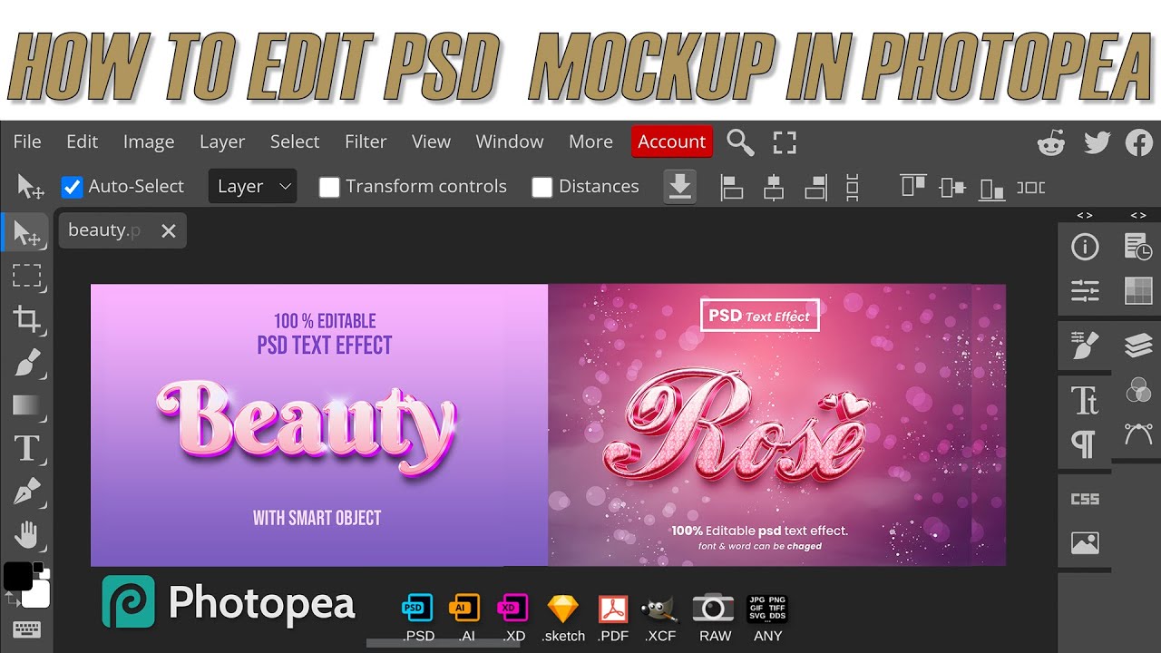Distribute horizontal spacing icon
The width and height of the screenshot is (1161, 653).
[x=1030, y=187]
